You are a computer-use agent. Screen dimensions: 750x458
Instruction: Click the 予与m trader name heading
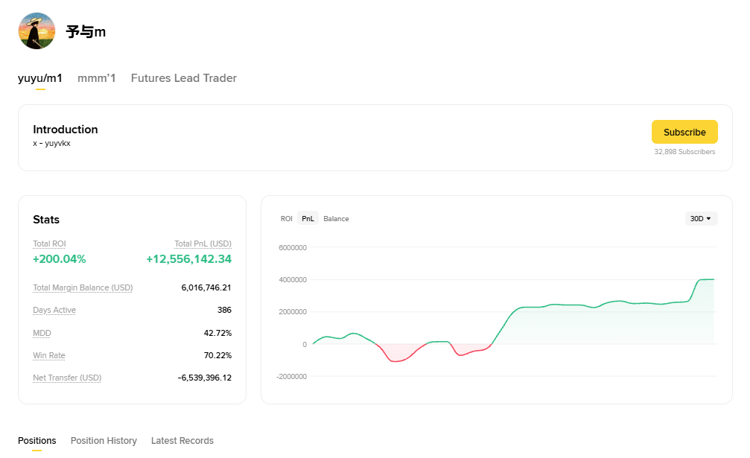(86, 31)
